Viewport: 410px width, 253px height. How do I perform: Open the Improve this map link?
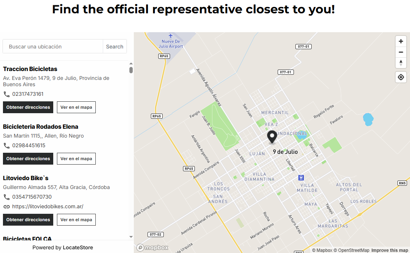pyautogui.click(x=390, y=250)
